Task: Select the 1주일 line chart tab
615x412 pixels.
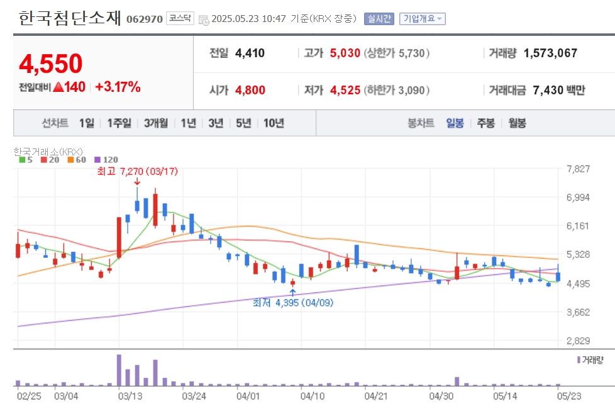Action: (119, 123)
